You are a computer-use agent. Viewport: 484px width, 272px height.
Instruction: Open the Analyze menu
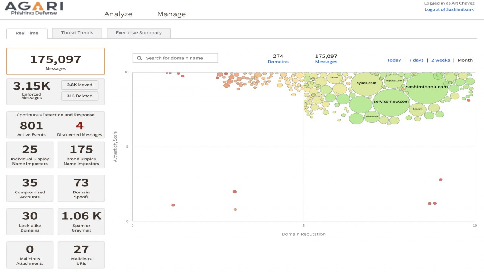coord(118,14)
